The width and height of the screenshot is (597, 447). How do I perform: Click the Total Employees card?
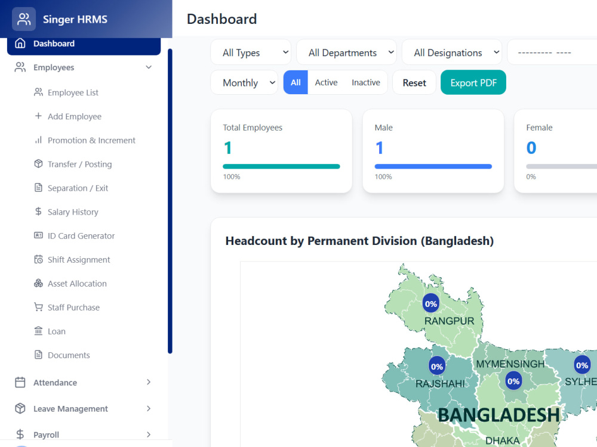click(281, 151)
